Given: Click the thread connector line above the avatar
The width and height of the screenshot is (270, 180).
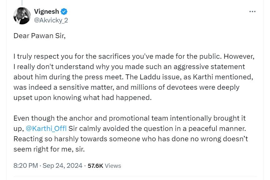Looking at the screenshot, I should [22, 2].
